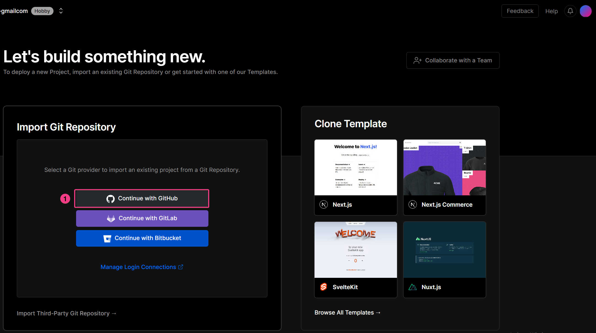The image size is (596, 333).
Task: Click the 'Let's build something new.' heading
Action: pyautogui.click(x=104, y=57)
